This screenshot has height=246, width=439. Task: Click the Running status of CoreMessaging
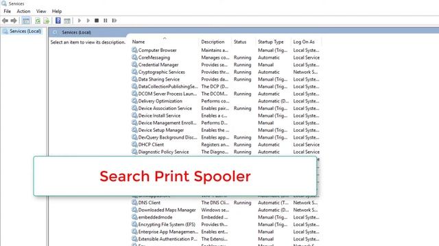coord(242,57)
